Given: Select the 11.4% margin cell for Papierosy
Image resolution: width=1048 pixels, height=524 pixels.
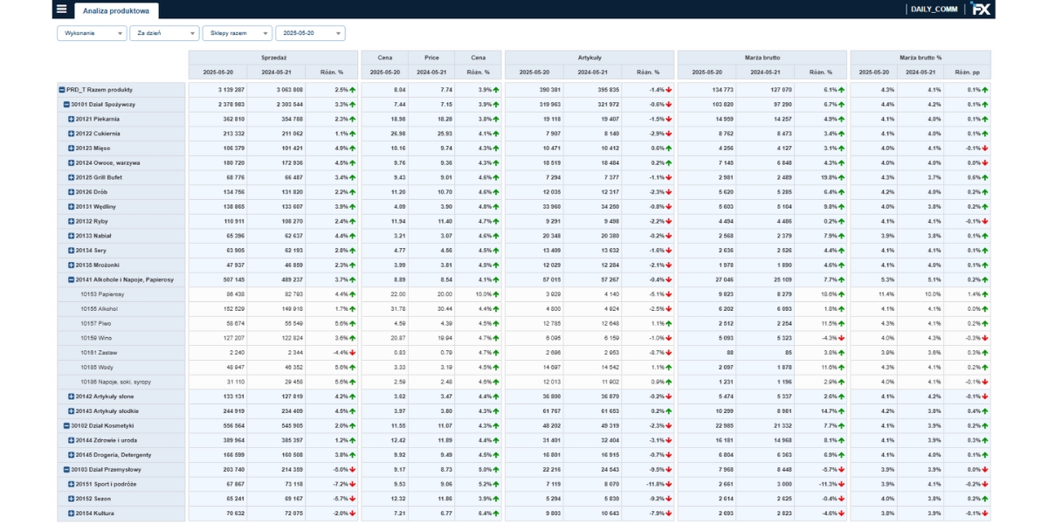Looking at the screenshot, I should click(874, 294).
